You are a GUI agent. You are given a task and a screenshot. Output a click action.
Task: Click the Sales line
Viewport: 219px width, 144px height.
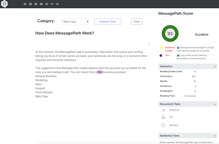(39, 84)
